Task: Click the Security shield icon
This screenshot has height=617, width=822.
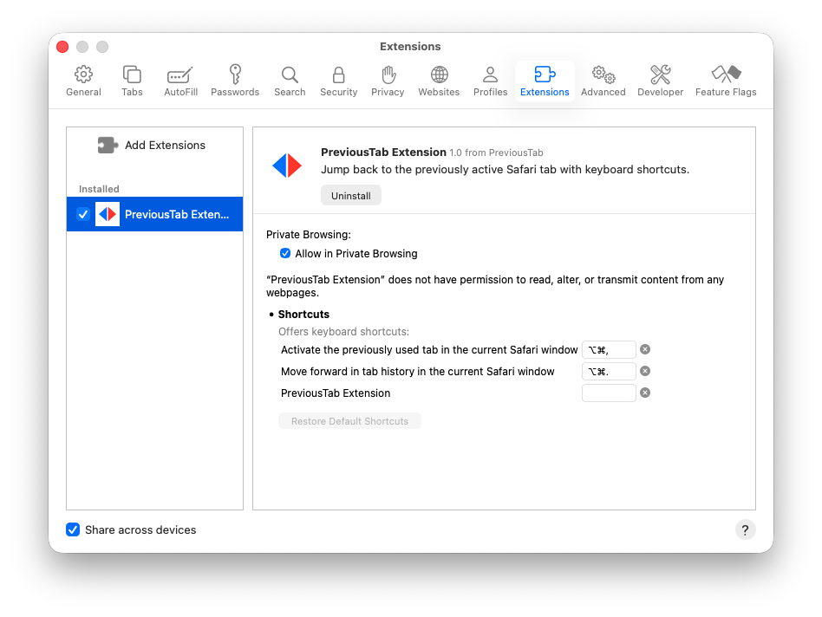Action: [338, 80]
